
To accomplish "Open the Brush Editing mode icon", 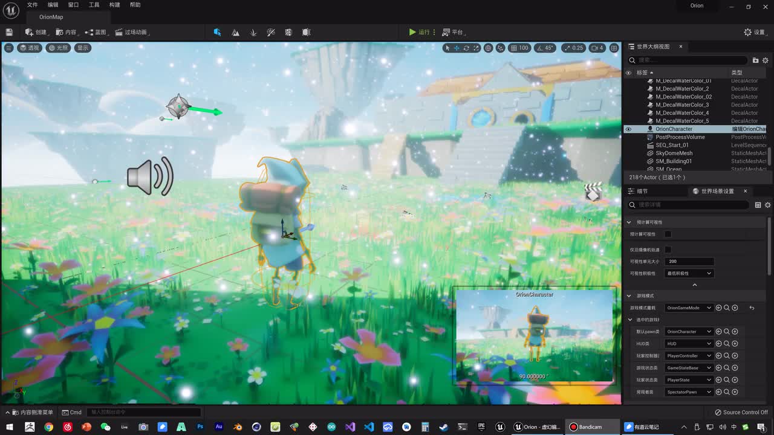I will point(307,32).
